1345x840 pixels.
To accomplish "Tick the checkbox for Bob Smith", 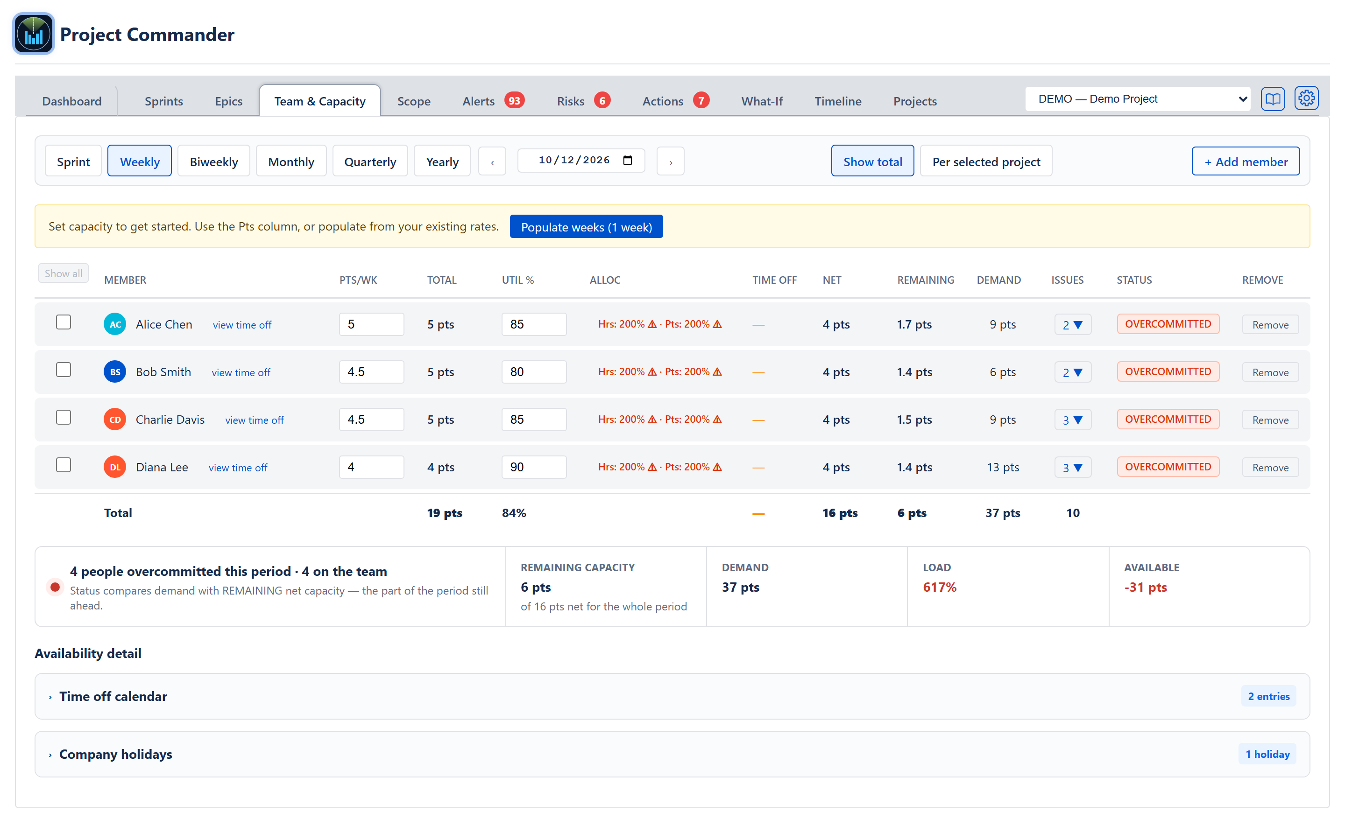I will tap(64, 370).
